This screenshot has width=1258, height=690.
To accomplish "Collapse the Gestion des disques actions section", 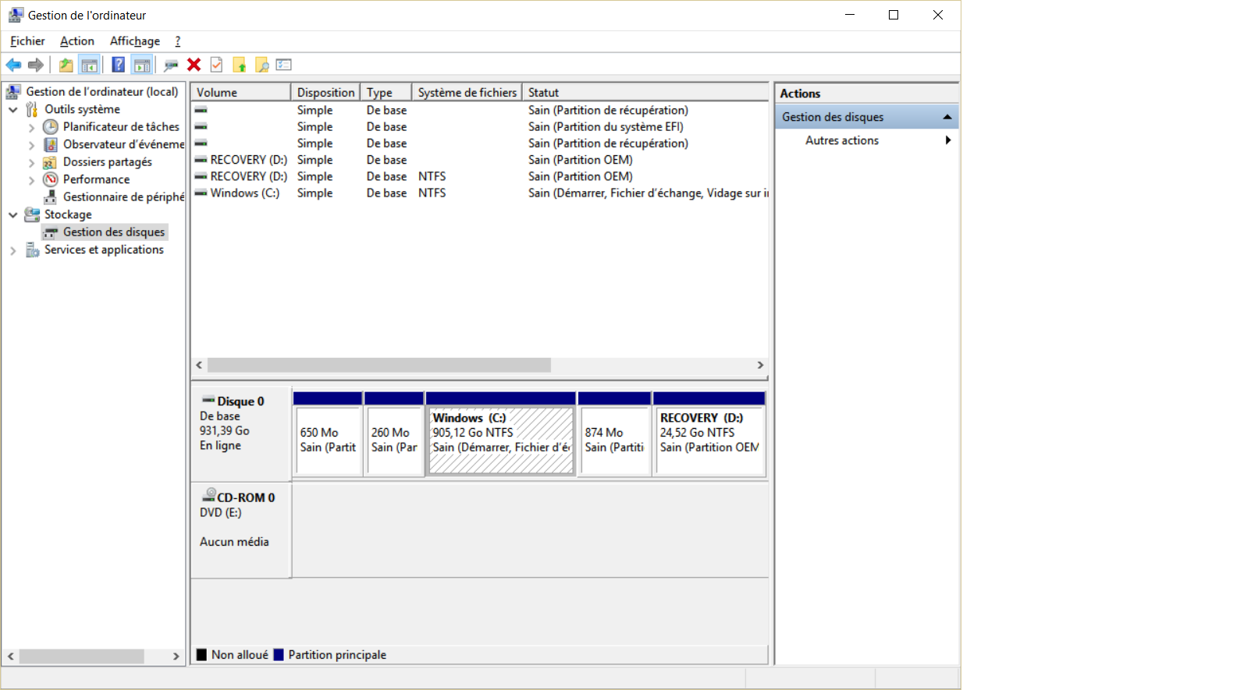I will click(x=947, y=117).
